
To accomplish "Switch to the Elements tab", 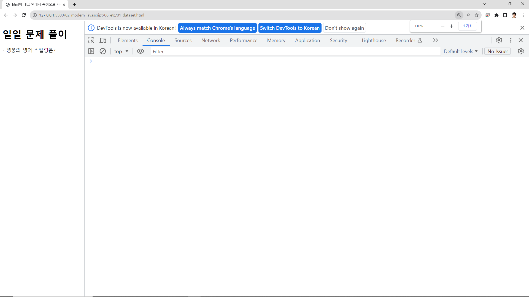I will pos(128,40).
